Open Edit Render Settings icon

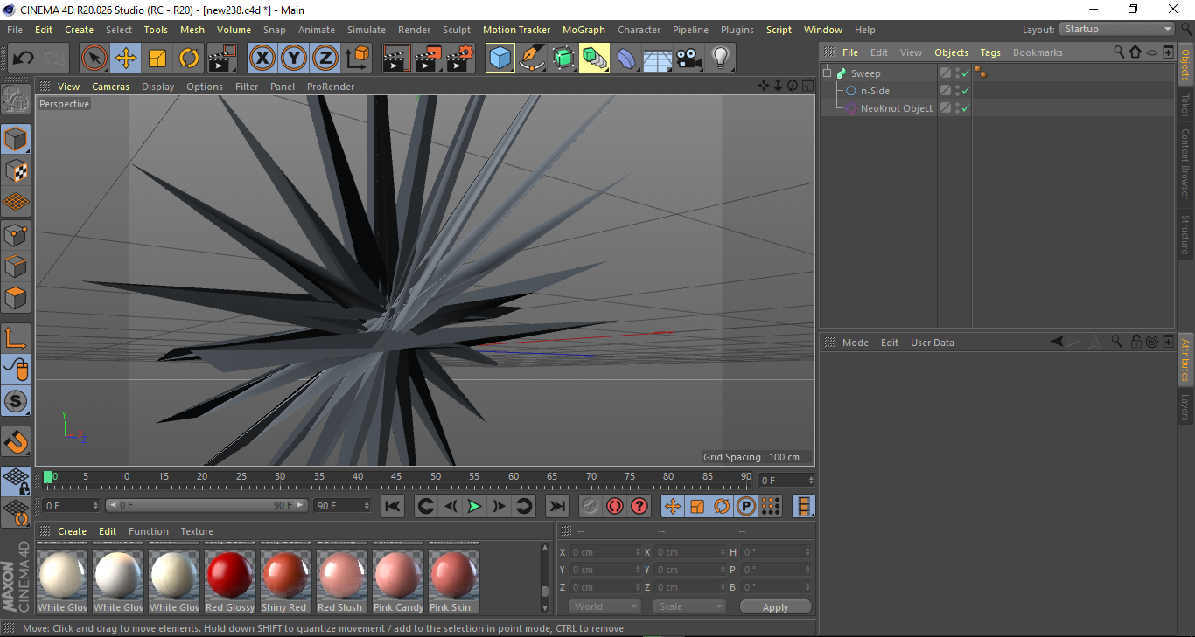point(460,59)
